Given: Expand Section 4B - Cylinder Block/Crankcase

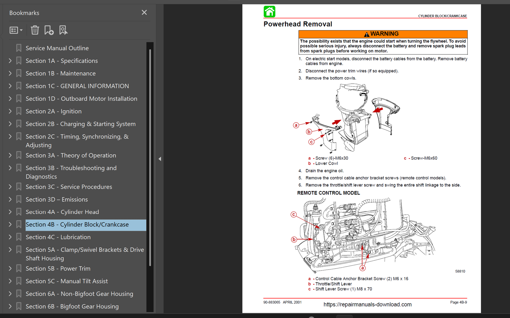Looking at the screenshot, I should 10,224.
